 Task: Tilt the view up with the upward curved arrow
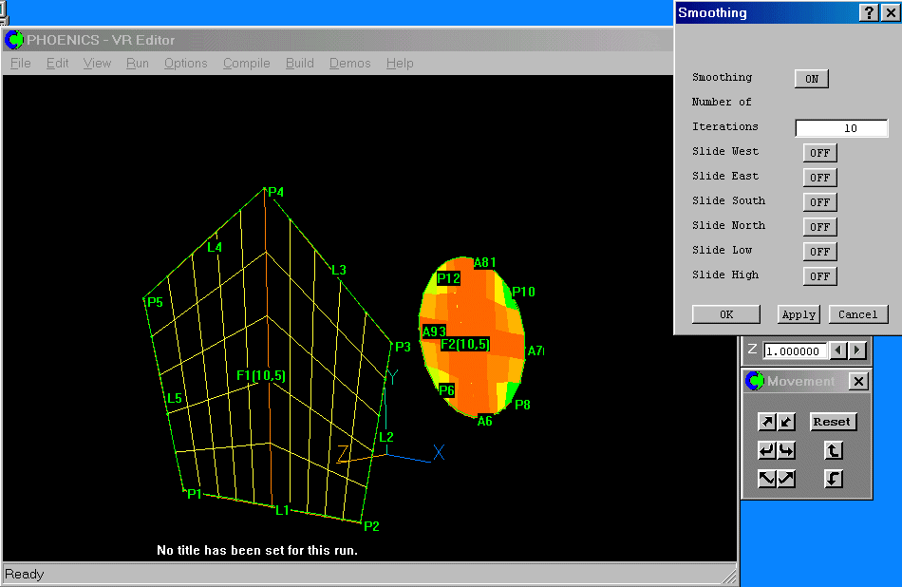(833, 449)
